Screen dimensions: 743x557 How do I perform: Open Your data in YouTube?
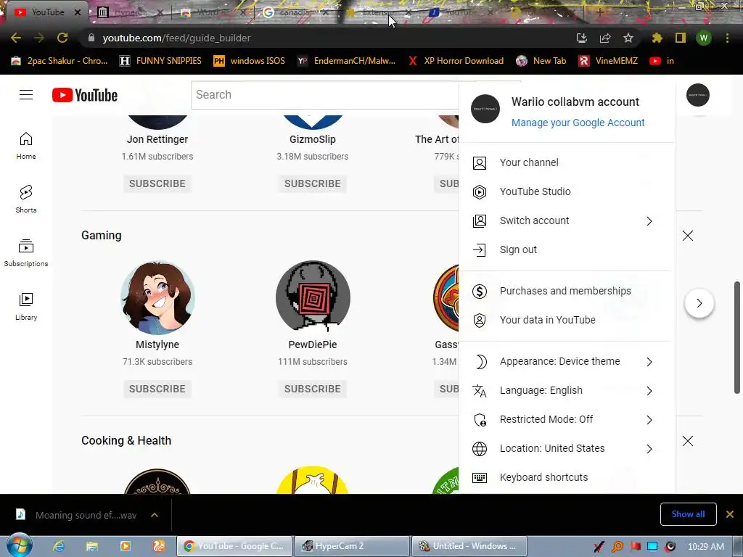pos(567,320)
